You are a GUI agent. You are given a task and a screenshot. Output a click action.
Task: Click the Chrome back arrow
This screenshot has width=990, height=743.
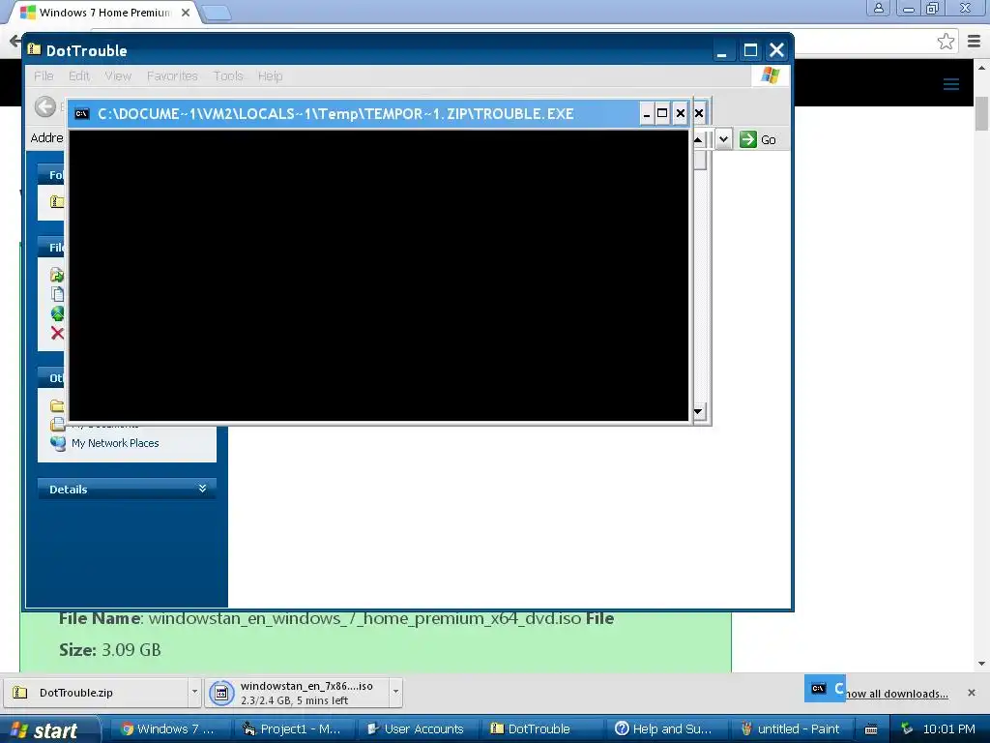pyautogui.click(x=15, y=42)
